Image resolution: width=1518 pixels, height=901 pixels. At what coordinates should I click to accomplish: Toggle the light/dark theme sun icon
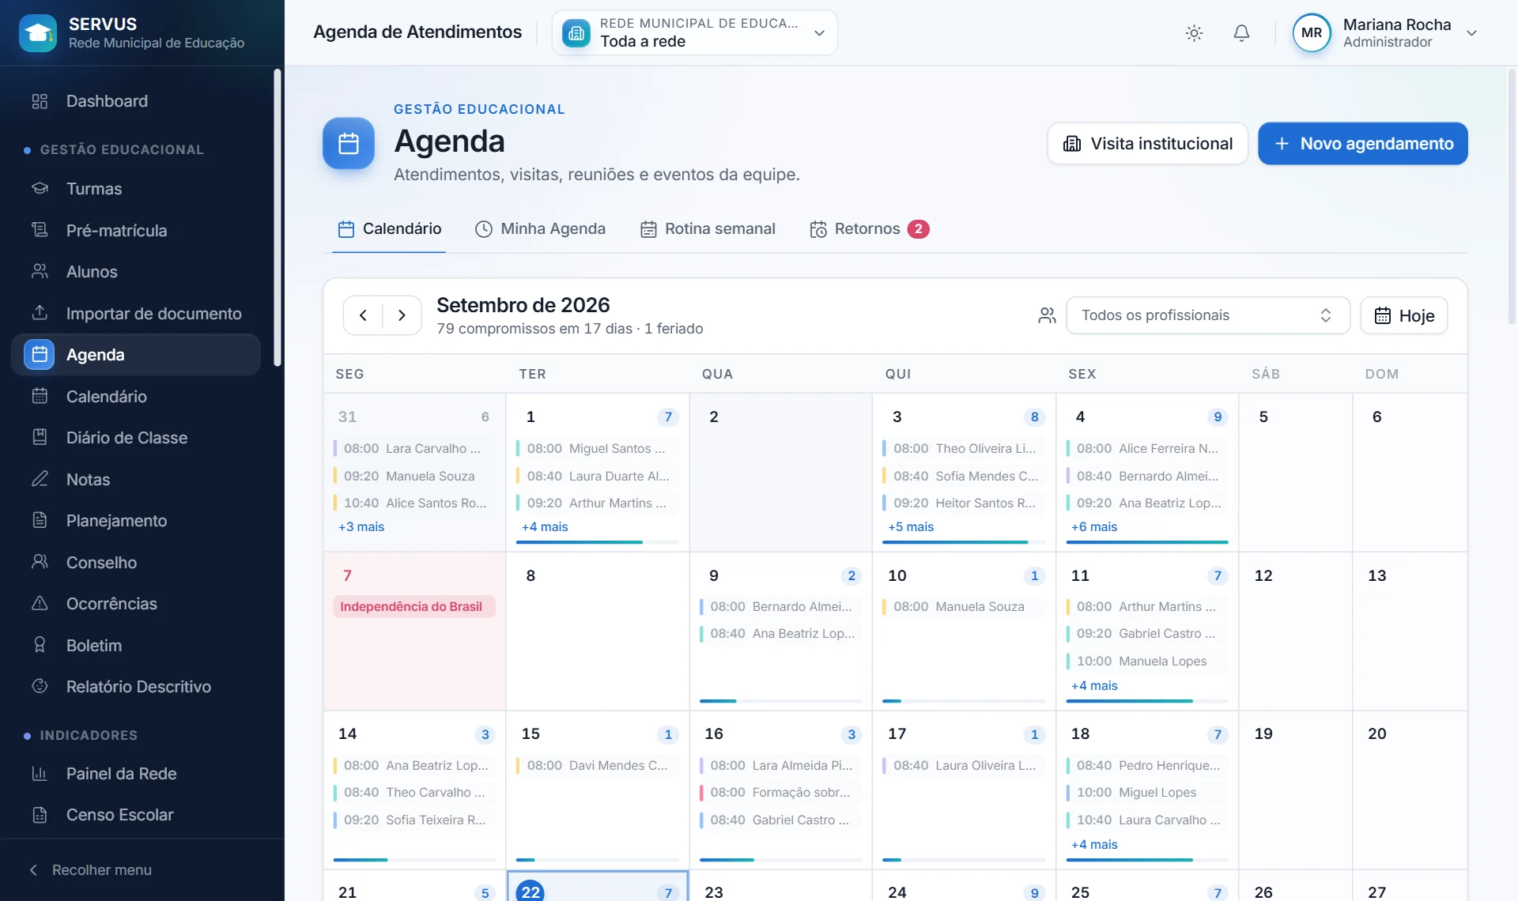[1194, 33]
